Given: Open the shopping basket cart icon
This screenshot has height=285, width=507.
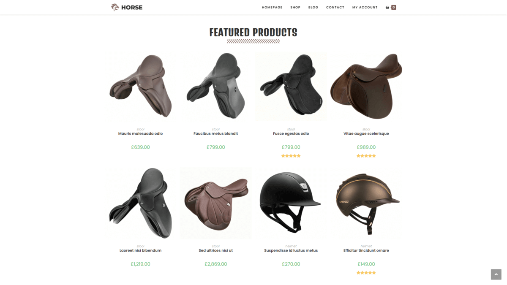Looking at the screenshot, I should [x=387, y=7].
